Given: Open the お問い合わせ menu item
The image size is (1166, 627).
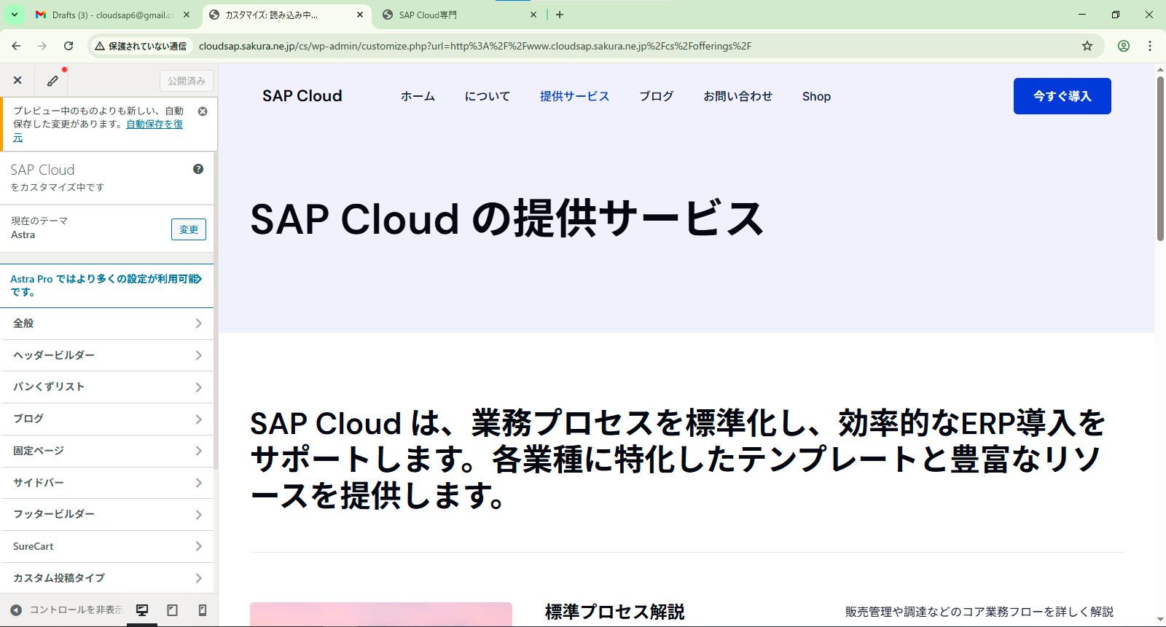Looking at the screenshot, I should (737, 96).
